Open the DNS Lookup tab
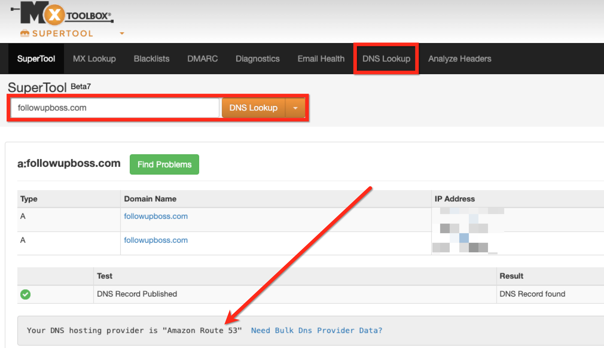Viewport: 604px width, 348px height. pyautogui.click(x=386, y=59)
